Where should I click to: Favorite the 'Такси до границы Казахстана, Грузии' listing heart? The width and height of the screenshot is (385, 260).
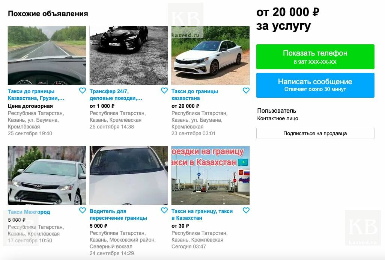coord(83,91)
